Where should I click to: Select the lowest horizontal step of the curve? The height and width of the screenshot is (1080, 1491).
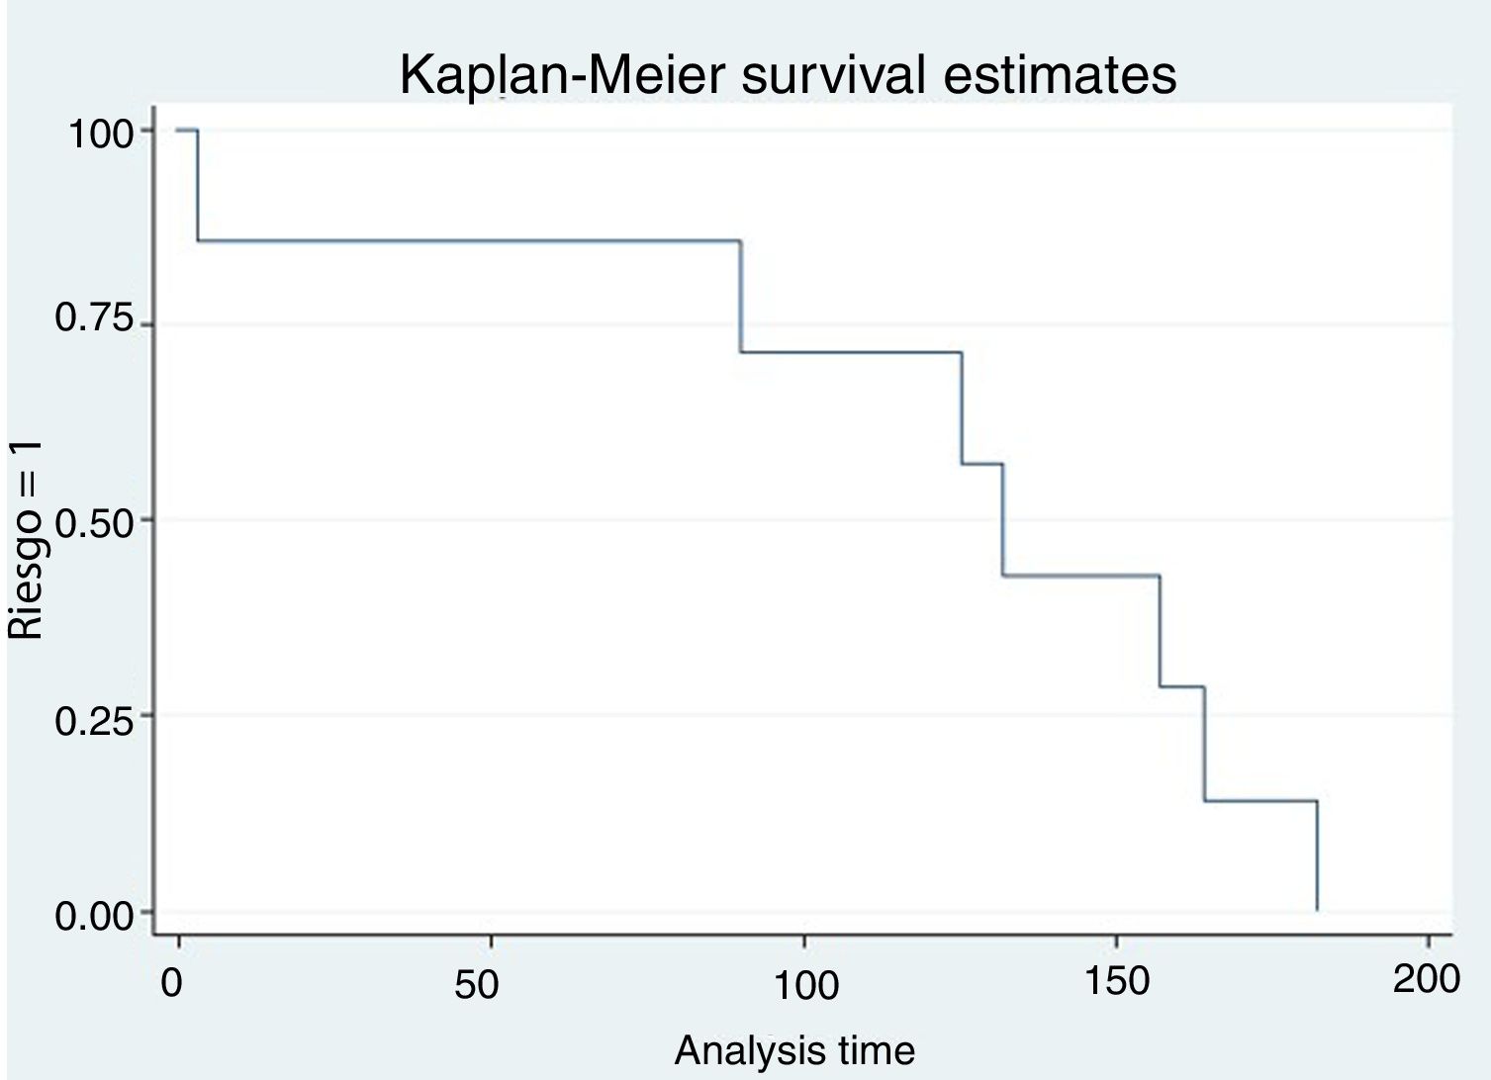1260,801
